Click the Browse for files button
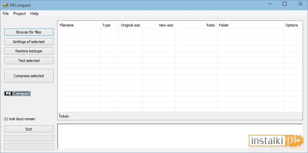This screenshot has height=153, width=308. point(29,32)
